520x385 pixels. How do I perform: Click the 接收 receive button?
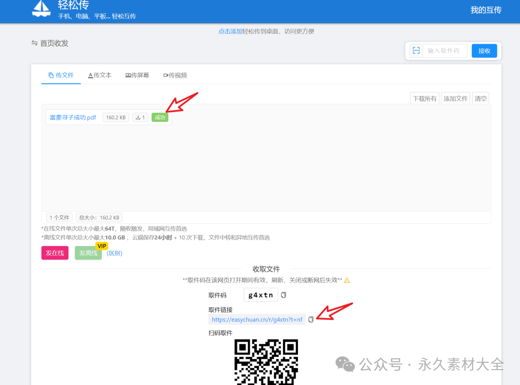[x=484, y=50]
